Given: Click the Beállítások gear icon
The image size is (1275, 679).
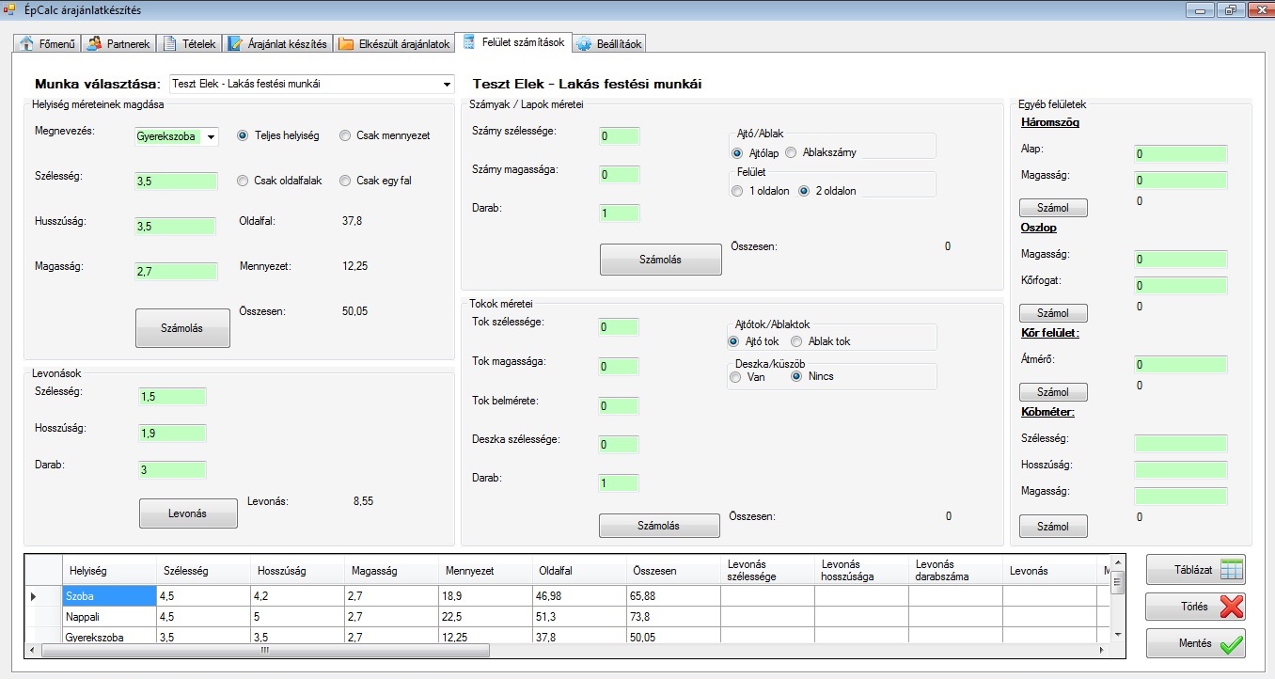Looking at the screenshot, I should pos(584,44).
